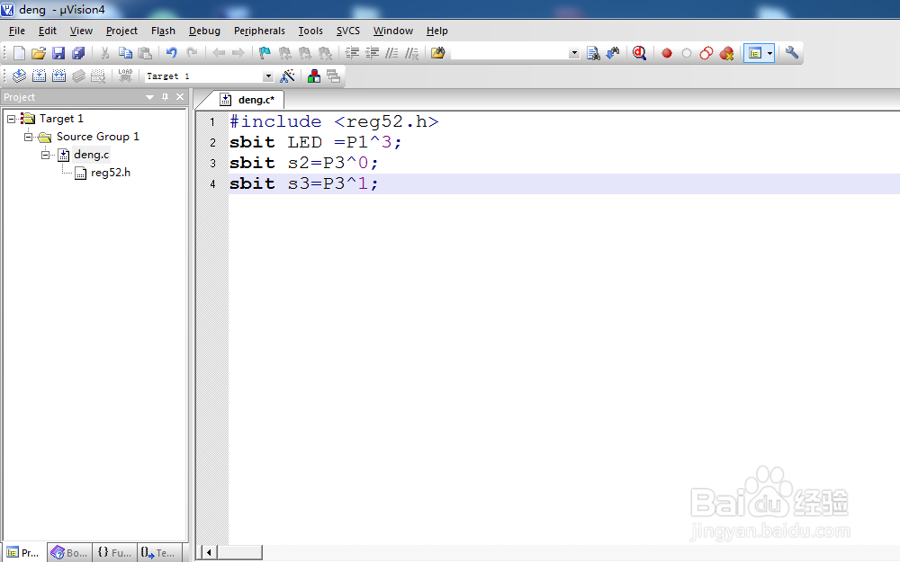Open the Manage Components icon with colored blocks
Image resolution: width=900 pixels, height=562 pixels.
[x=314, y=76]
